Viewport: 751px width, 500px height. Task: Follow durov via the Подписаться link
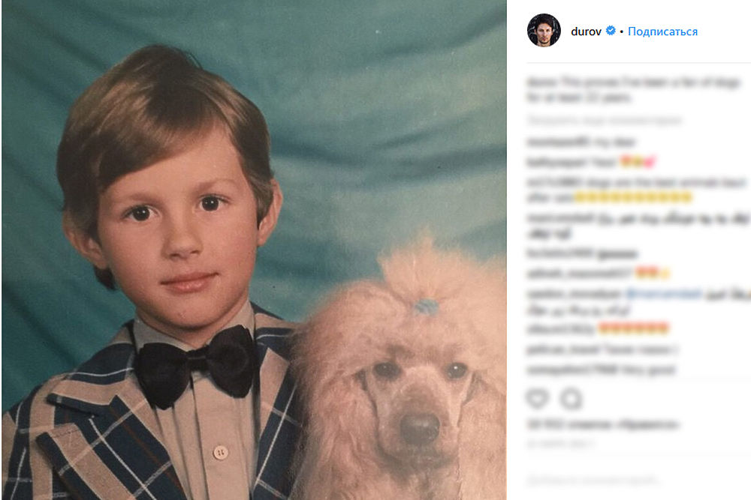(x=662, y=31)
